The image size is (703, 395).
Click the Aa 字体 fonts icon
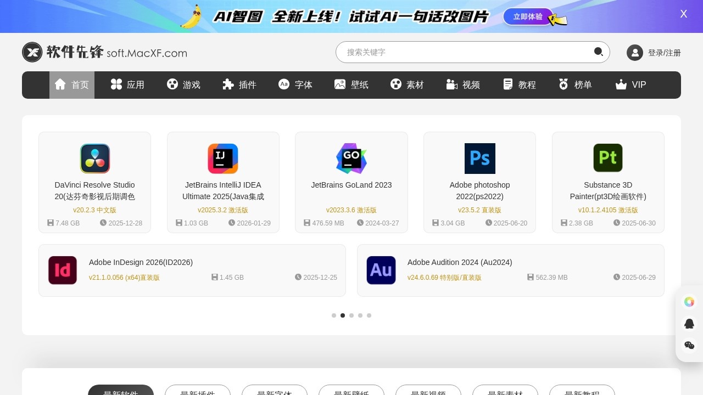tap(284, 84)
